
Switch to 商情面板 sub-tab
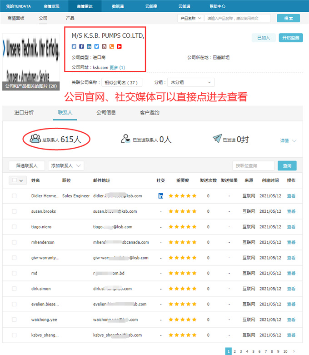click(x=16, y=18)
